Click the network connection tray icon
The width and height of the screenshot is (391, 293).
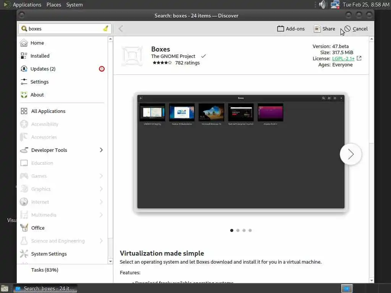tap(335, 5)
